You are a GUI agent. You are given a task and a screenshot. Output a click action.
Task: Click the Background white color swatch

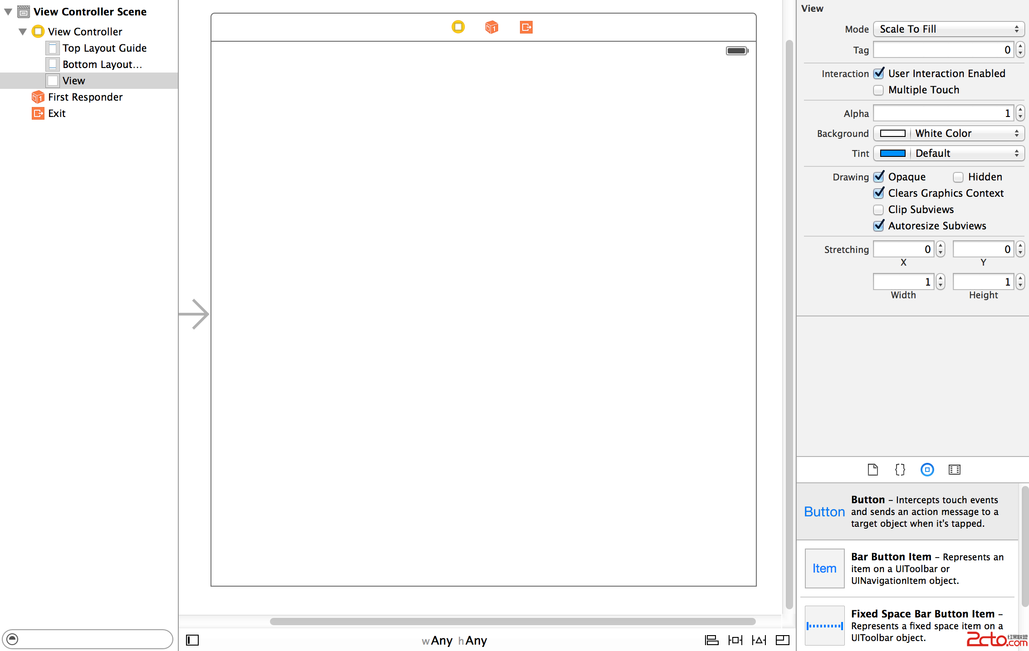892,134
